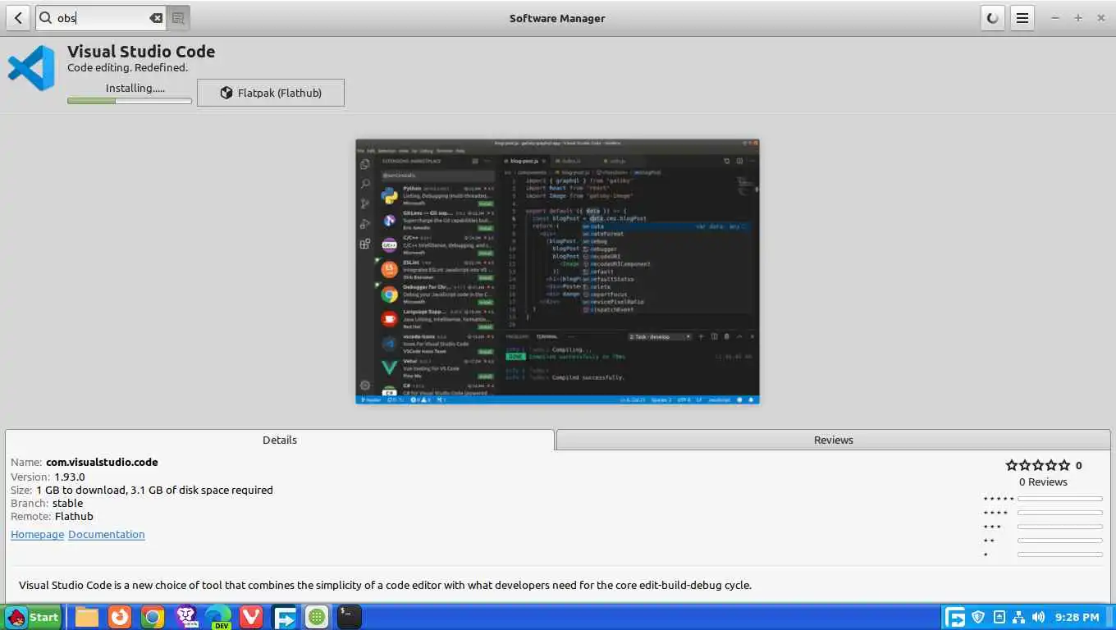This screenshot has height=630, width=1116.
Task: Open the Flatpak (Flathub) source button
Action: pyautogui.click(x=271, y=93)
